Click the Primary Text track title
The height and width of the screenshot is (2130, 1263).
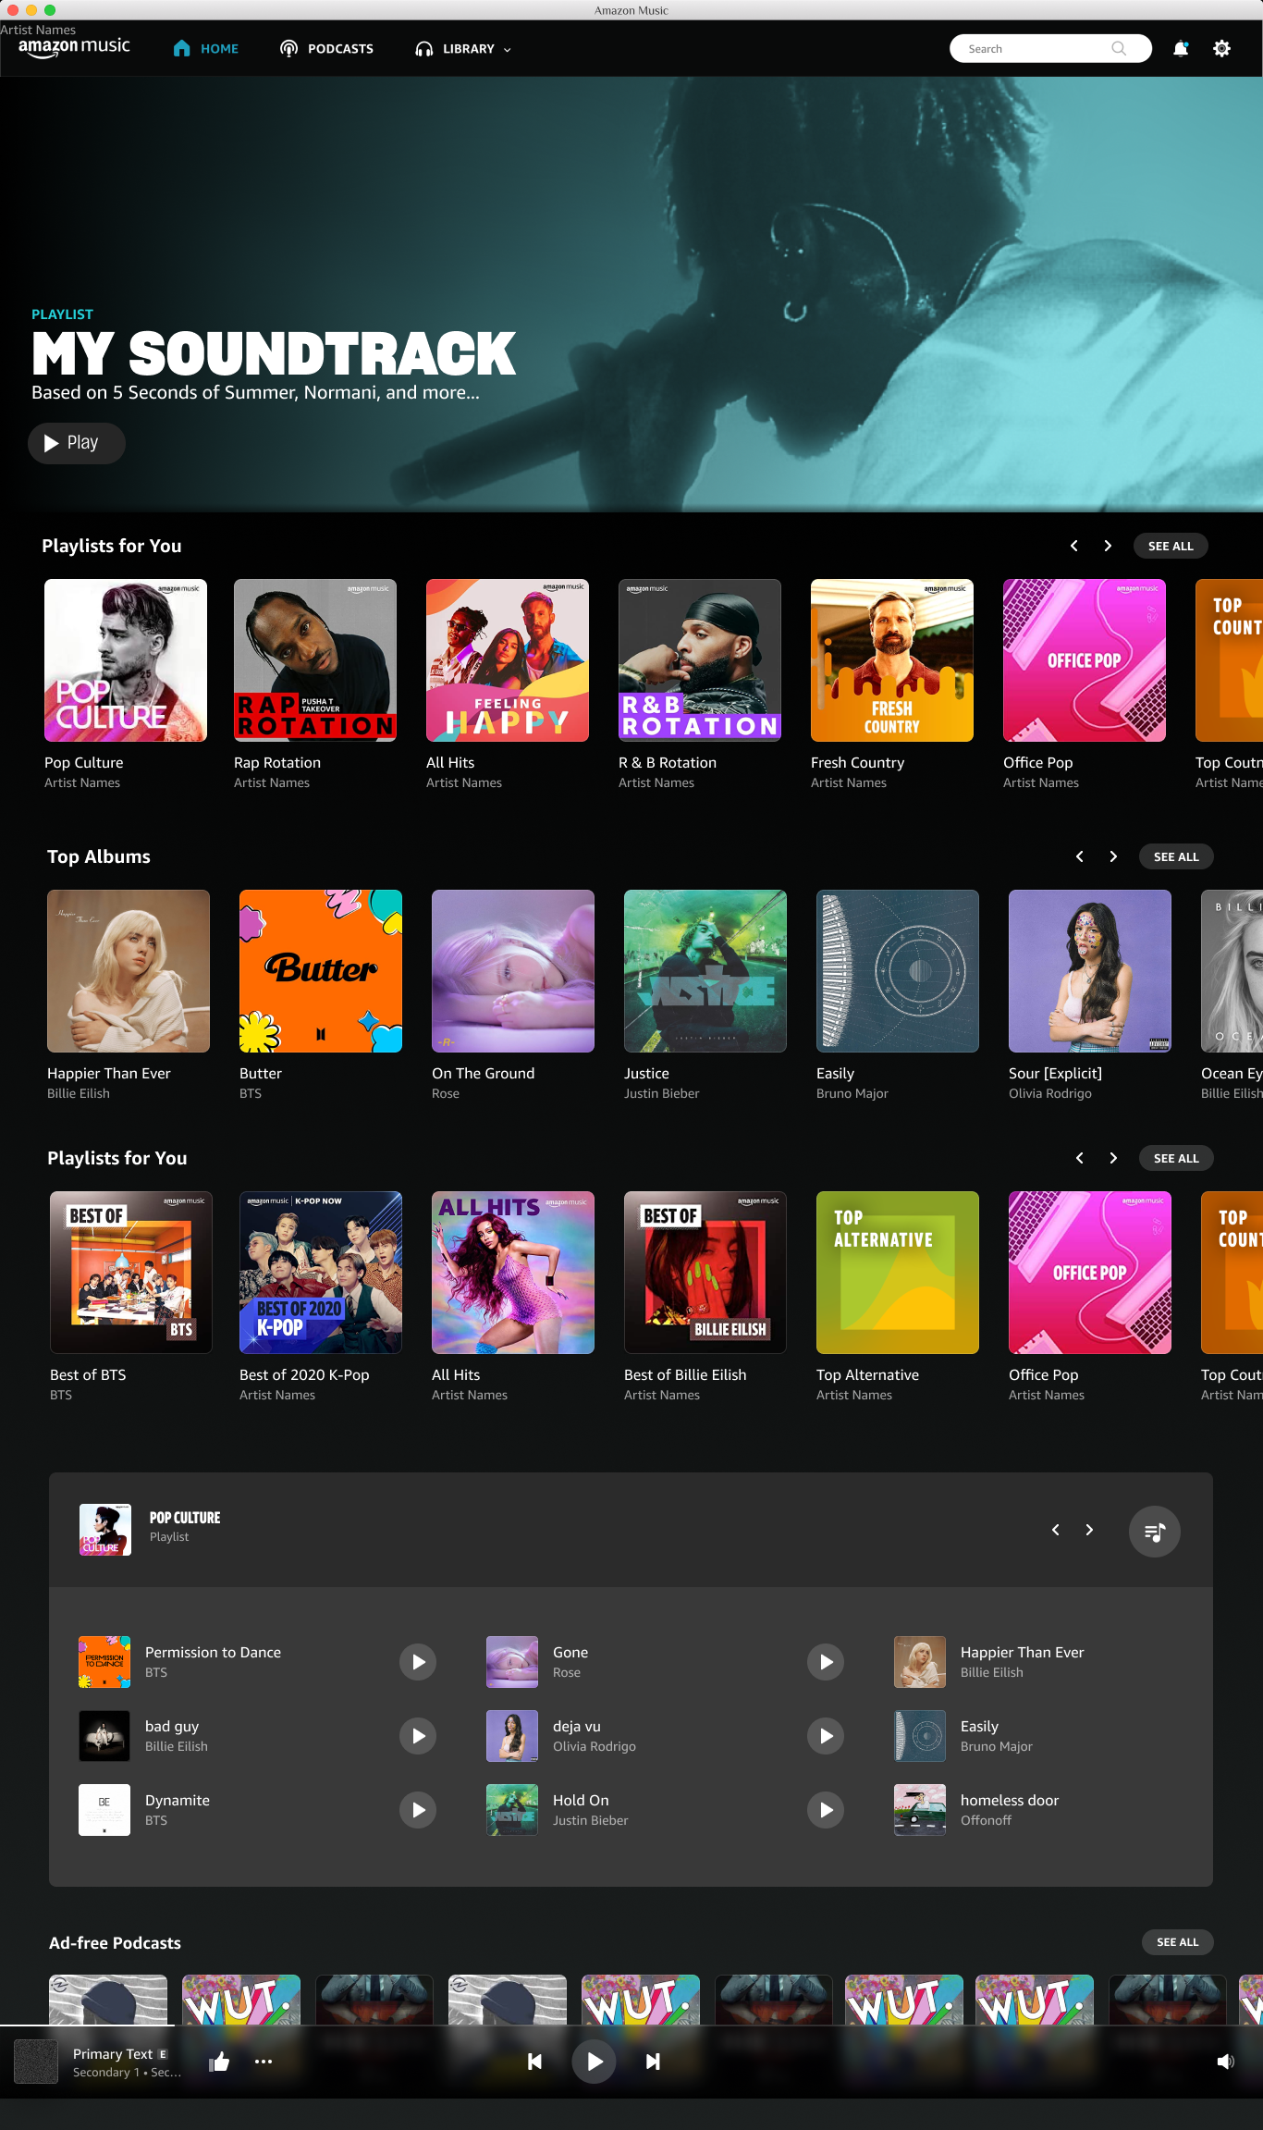pyautogui.click(x=113, y=2053)
